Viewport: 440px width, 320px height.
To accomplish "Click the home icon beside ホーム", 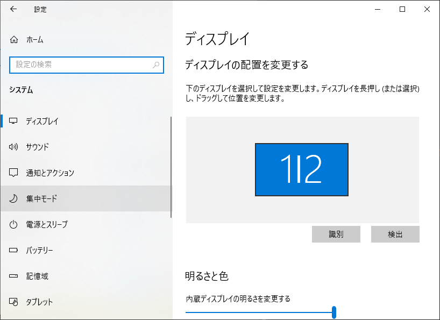I will 14,40.
